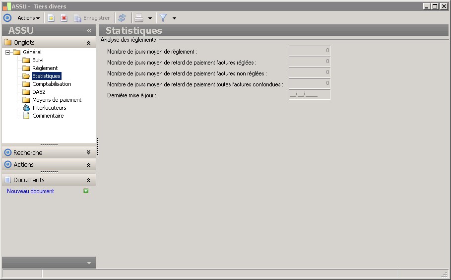Open the bottom dropdown arrow of side panel
This screenshot has width=451, height=280.
tap(89, 263)
